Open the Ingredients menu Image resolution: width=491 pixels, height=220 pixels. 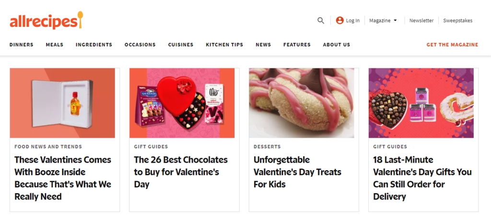click(x=94, y=44)
